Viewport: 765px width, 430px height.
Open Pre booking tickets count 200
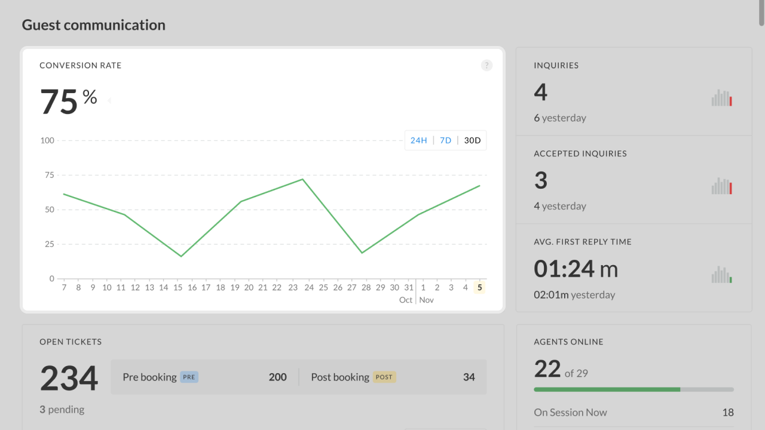click(x=277, y=377)
